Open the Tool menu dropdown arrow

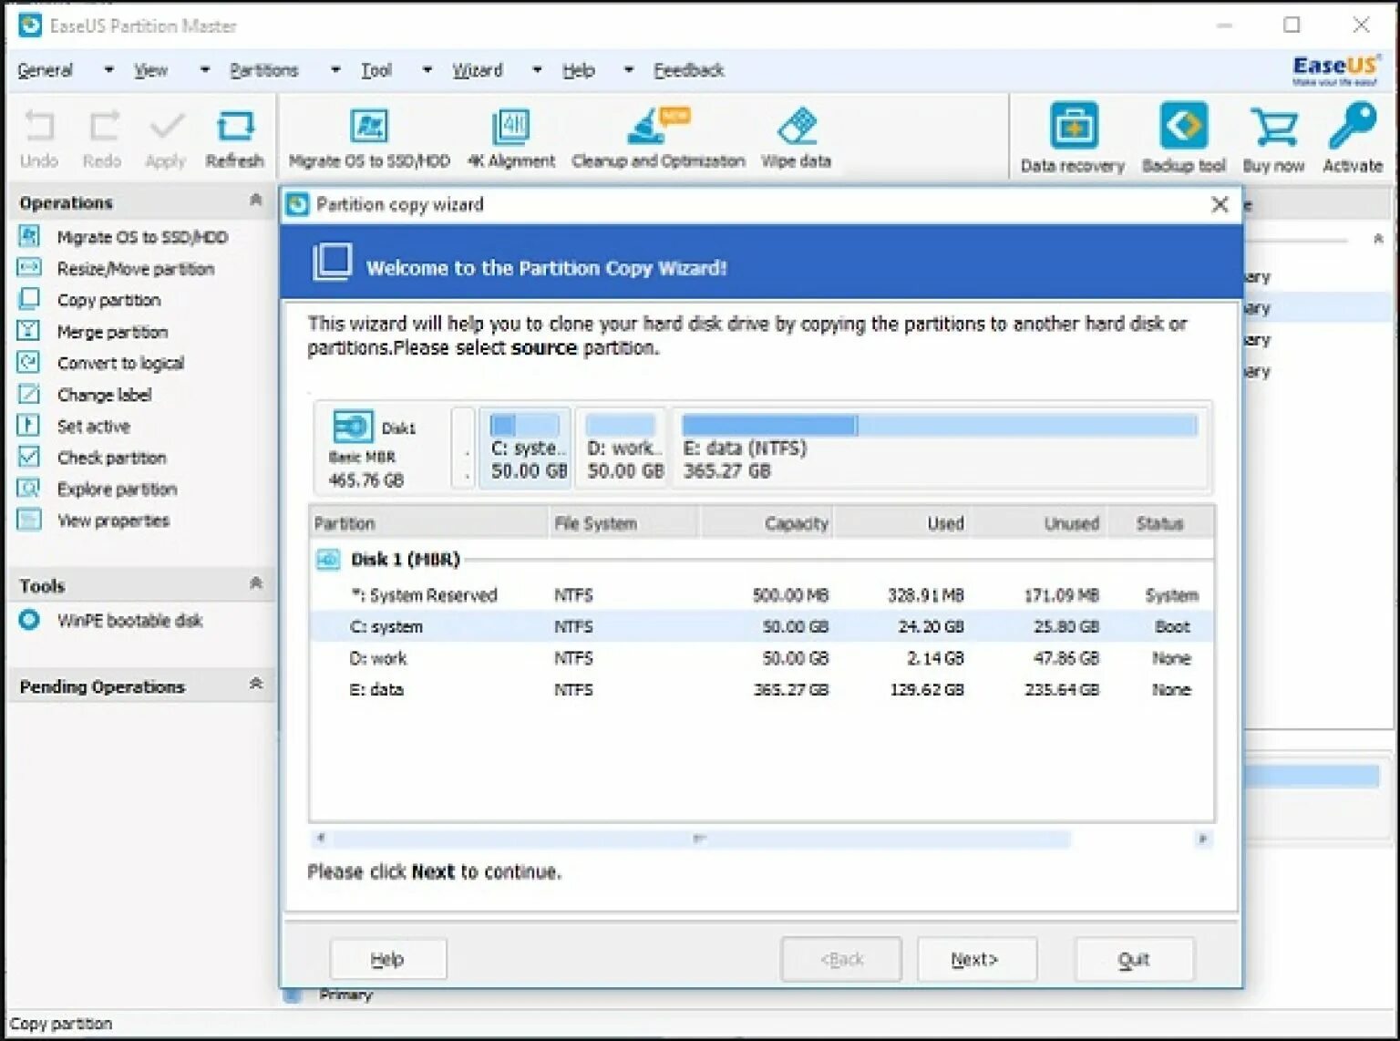pyautogui.click(x=427, y=70)
